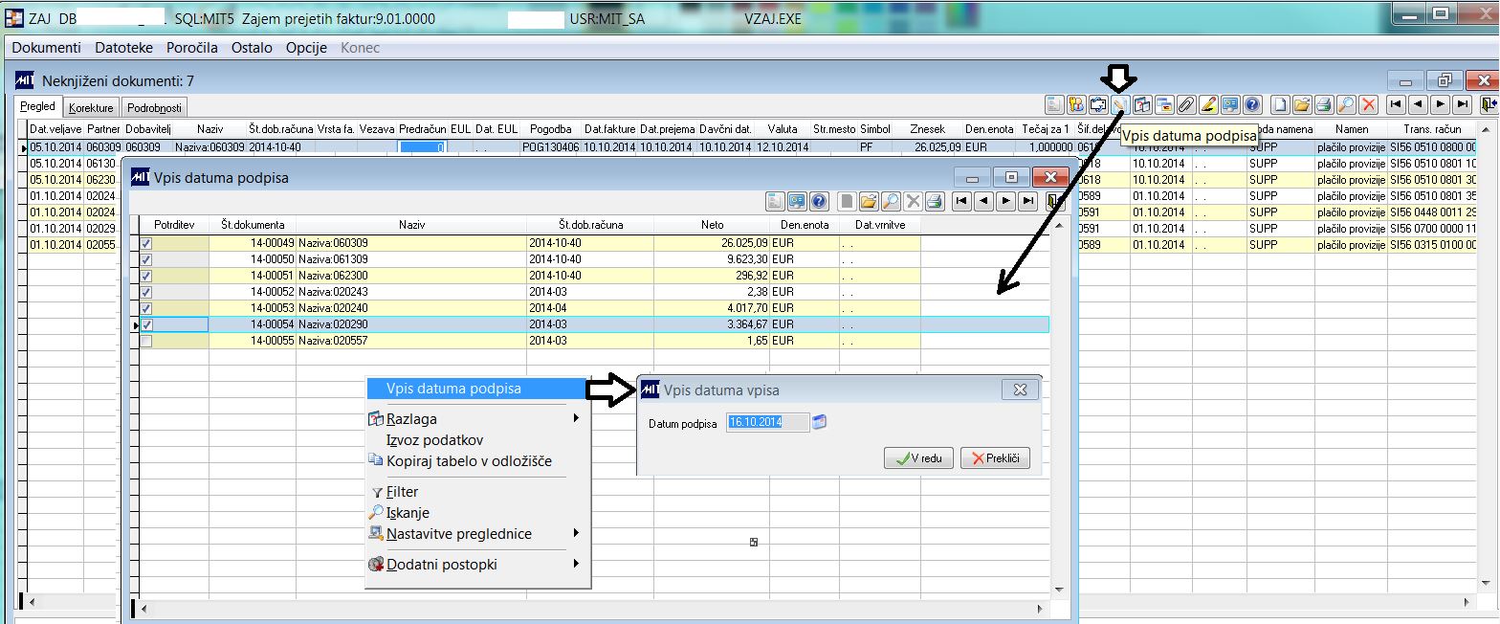Uncheck Potrditev for document 14-00049
This screenshot has height=624, width=1500.
146,243
